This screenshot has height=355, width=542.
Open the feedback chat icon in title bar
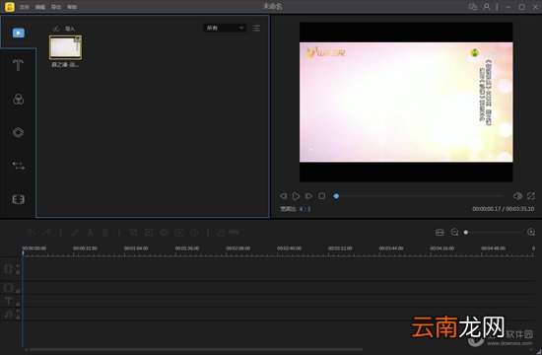pos(473,7)
